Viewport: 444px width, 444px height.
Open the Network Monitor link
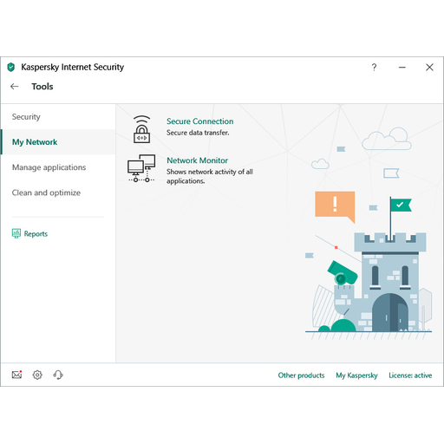[x=198, y=160]
